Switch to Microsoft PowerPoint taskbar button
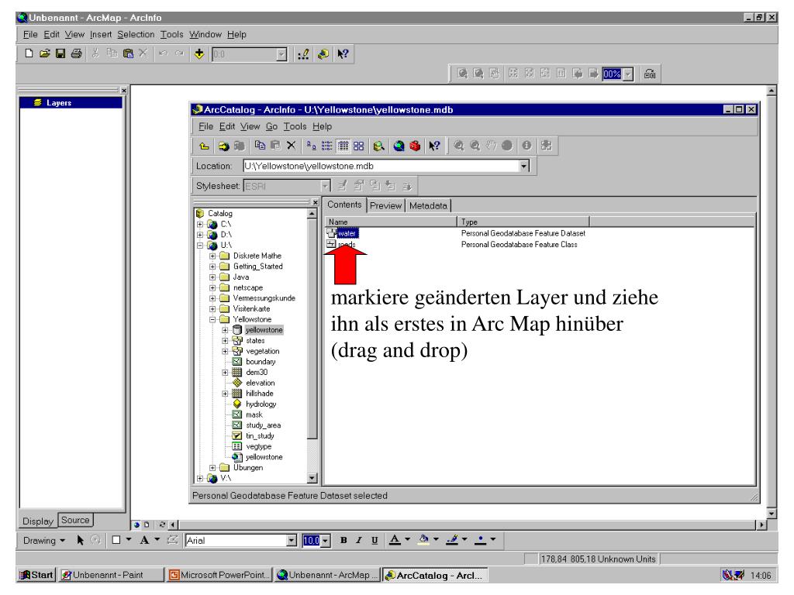This screenshot has width=794, height=595. [x=219, y=575]
